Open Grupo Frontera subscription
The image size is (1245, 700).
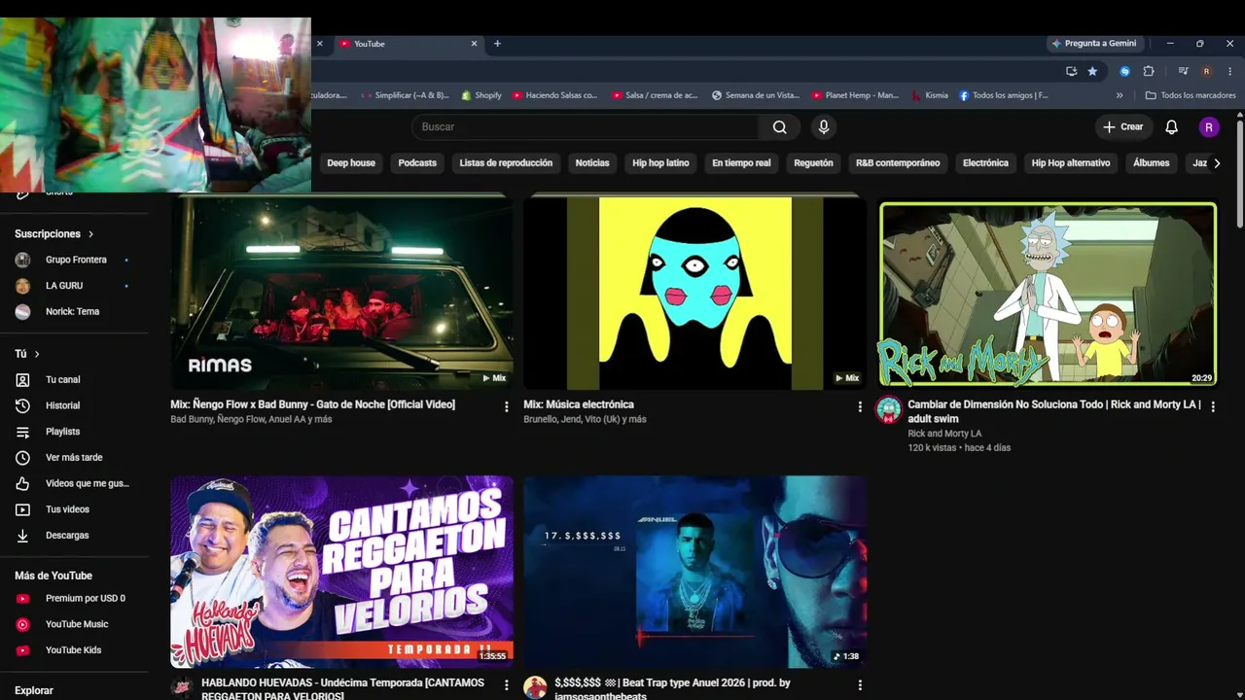tap(74, 260)
